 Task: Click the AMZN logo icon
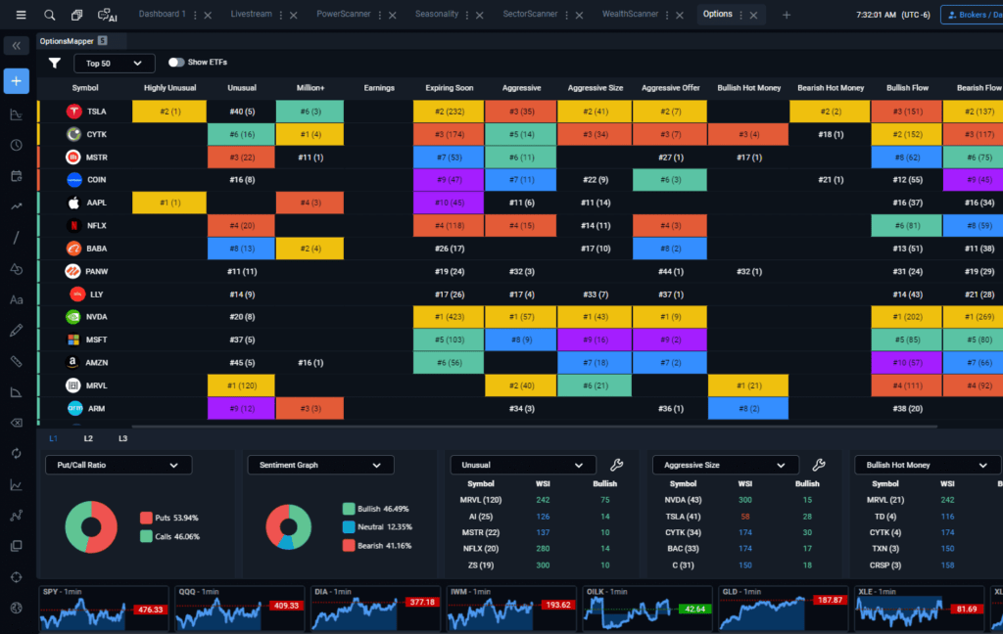72,362
